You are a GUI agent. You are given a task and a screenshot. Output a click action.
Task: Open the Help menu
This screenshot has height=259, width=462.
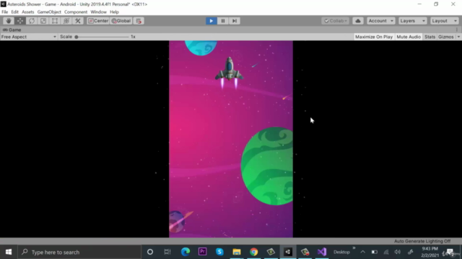click(114, 12)
